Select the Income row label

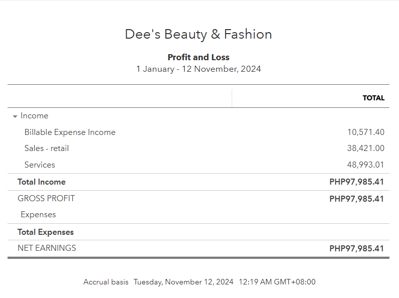point(34,116)
